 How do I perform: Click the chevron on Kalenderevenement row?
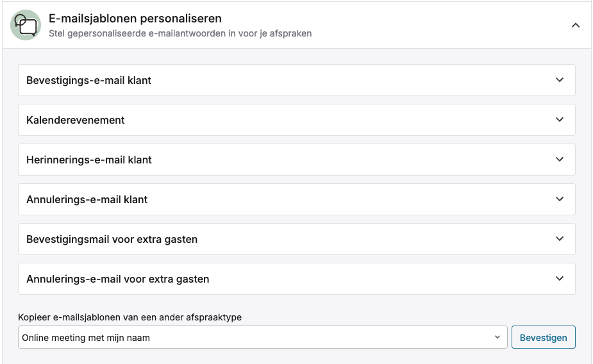[559, 119]
